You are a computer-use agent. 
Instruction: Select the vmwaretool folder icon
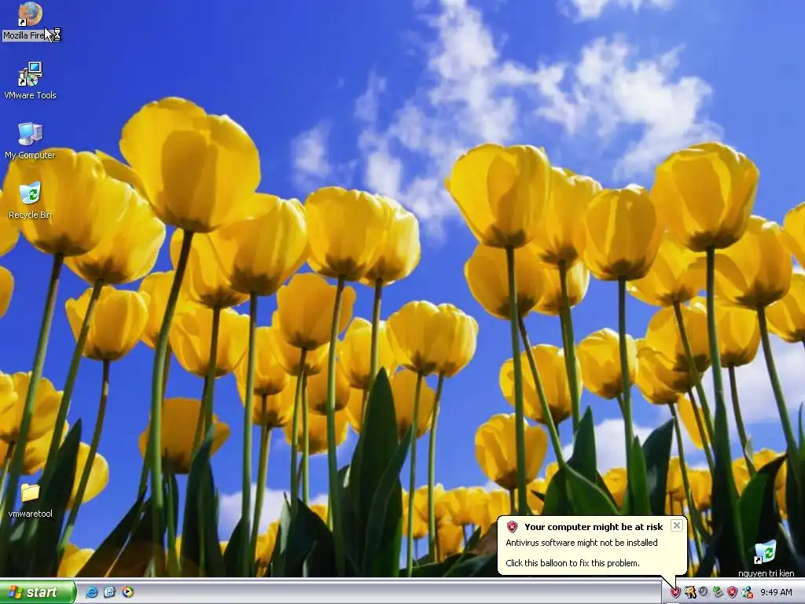tap(30, 501)
